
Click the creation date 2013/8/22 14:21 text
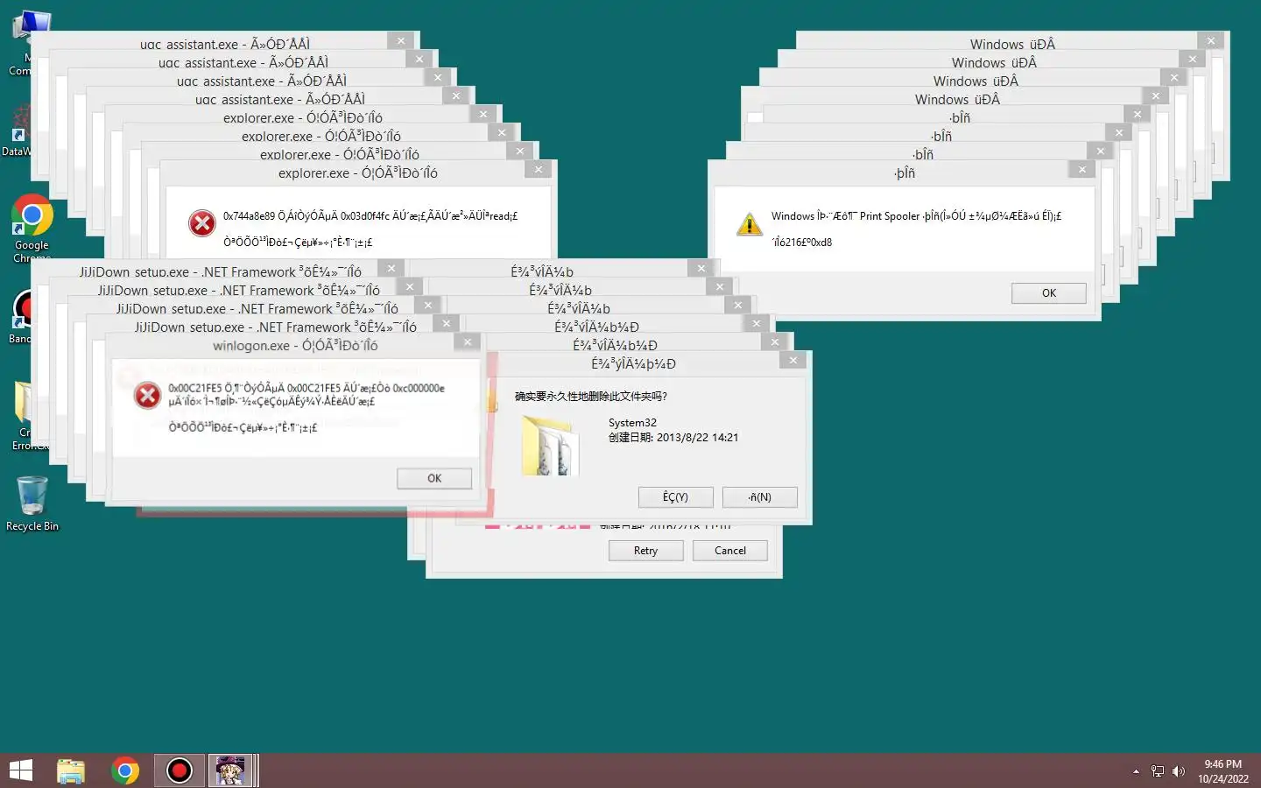(x=673, y=438)
